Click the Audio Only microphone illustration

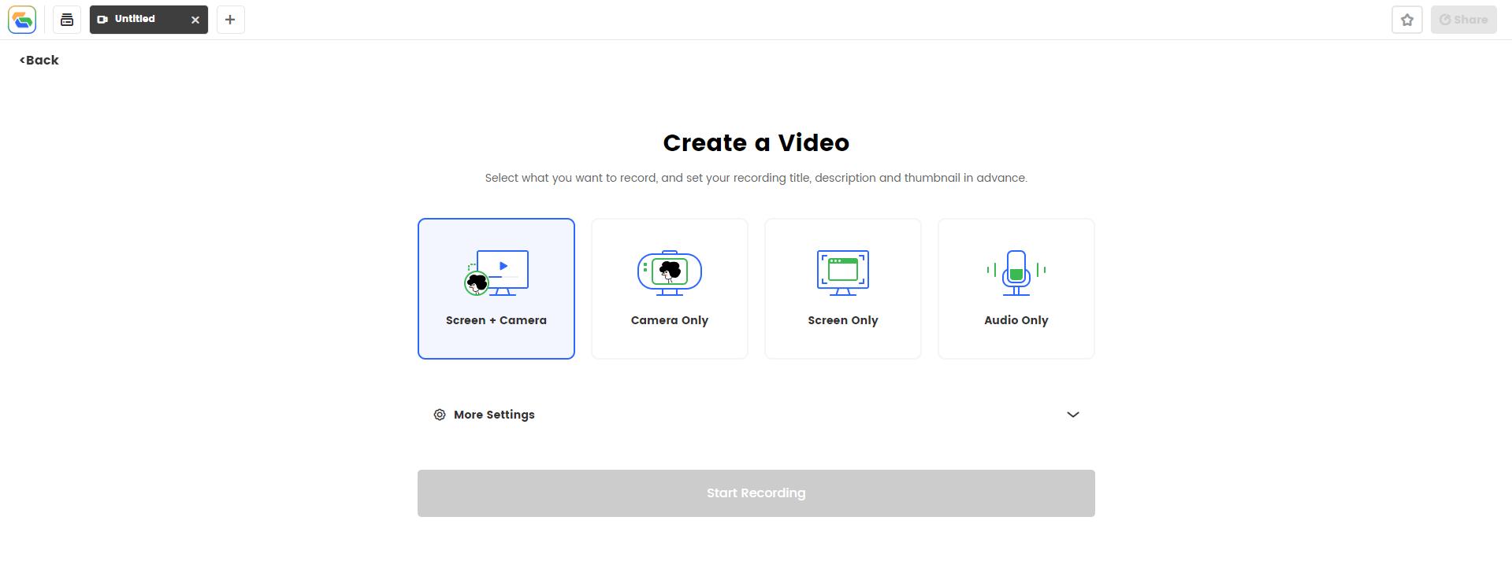(x=1016, y=272)
